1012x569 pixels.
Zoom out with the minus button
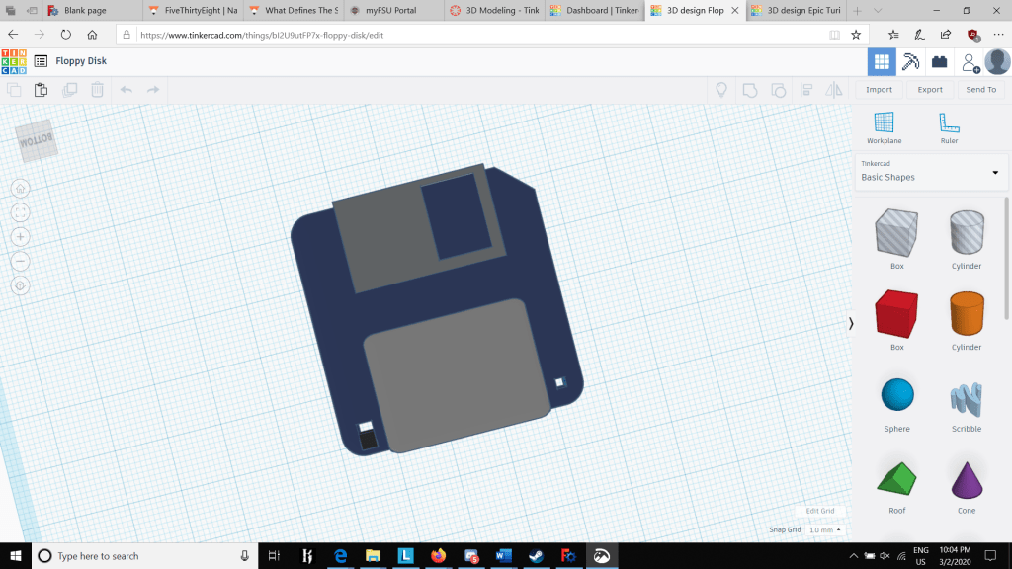coord(21,262)
